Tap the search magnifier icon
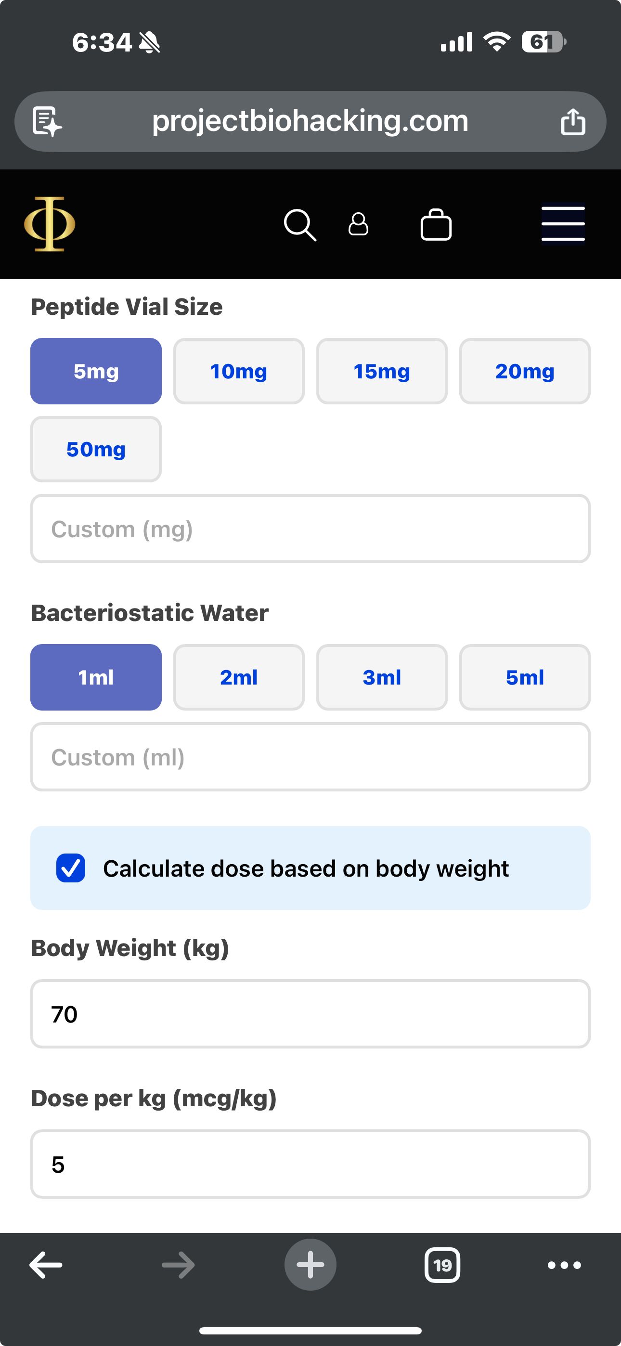621x1346 pixels. pos(299,225)
